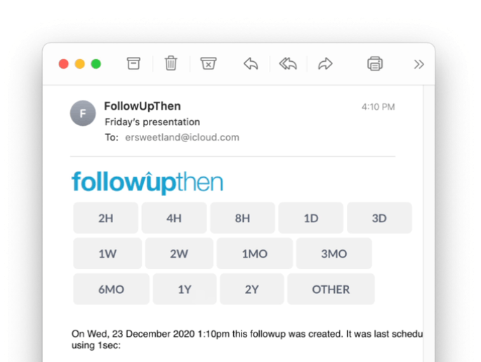Forward this email using the forward arrow
Image resolution: width=481 pixels, height=362 pixels.
(325, 64)
